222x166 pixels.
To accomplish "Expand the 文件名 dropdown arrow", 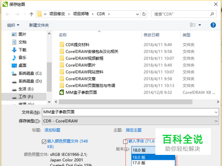I will 216,112.
